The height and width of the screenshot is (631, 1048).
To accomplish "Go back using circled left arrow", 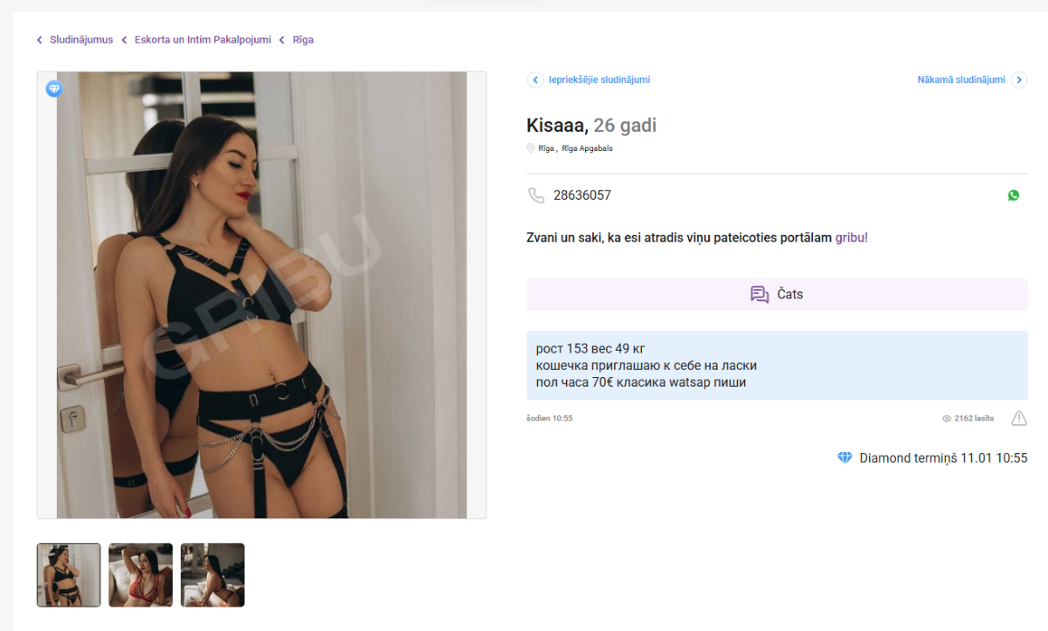I will (x=535, y=79).
